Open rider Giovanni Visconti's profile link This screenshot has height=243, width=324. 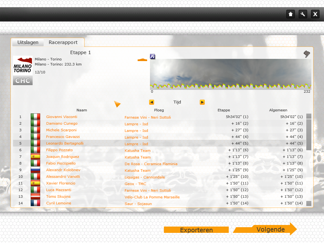[x=62, y=117]
